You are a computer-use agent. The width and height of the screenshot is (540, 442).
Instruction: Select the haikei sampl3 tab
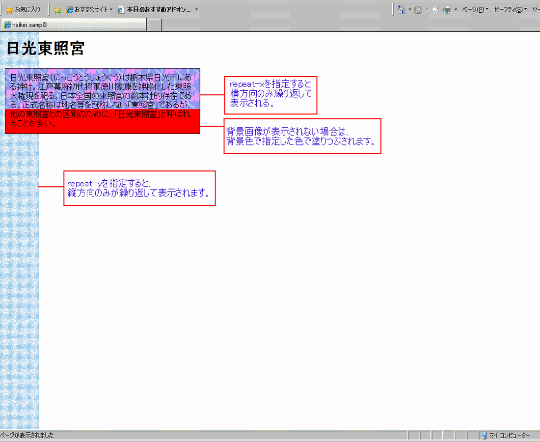tap(74, 25)
